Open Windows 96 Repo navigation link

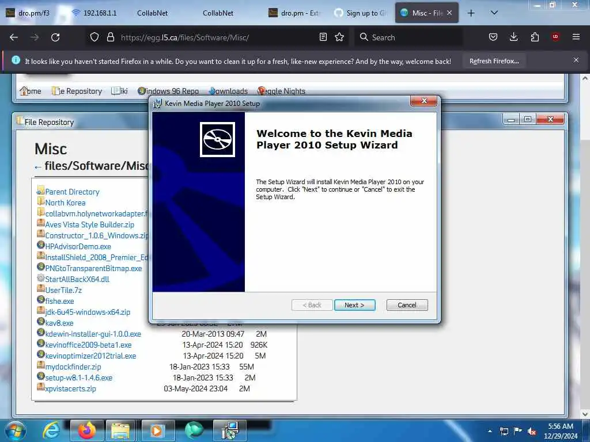pyautogui.click(x=168, y=91)
